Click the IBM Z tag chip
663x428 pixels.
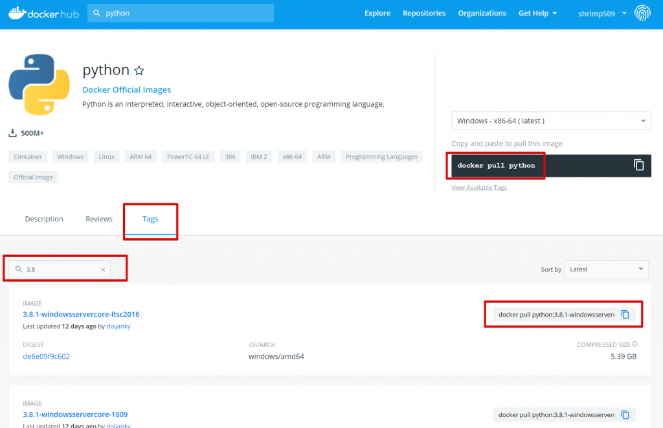pyautogui.click(x=259, y=157)
